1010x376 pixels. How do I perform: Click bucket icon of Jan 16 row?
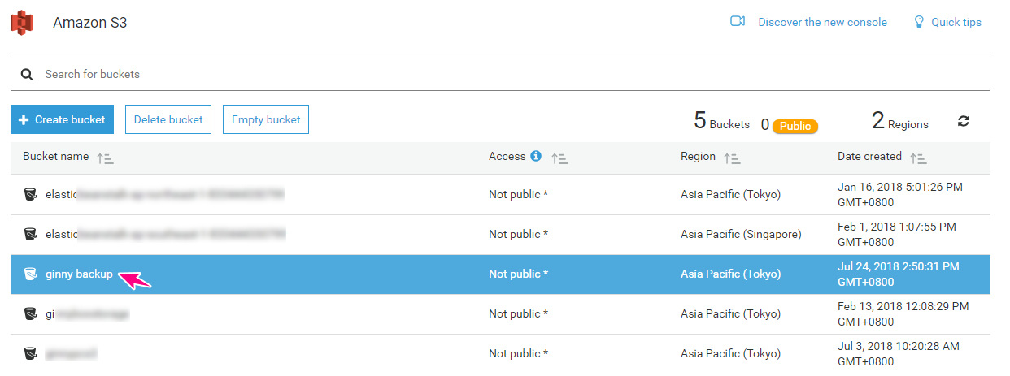[x=30, y=194]
